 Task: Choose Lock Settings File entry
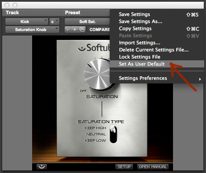click(157, 57)
